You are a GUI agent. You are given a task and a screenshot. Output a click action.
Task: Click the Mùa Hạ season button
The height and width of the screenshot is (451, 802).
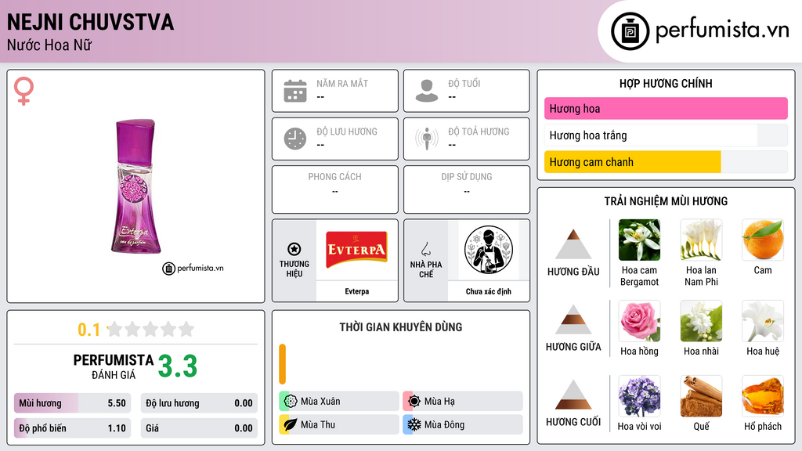(x=463, y=402)
